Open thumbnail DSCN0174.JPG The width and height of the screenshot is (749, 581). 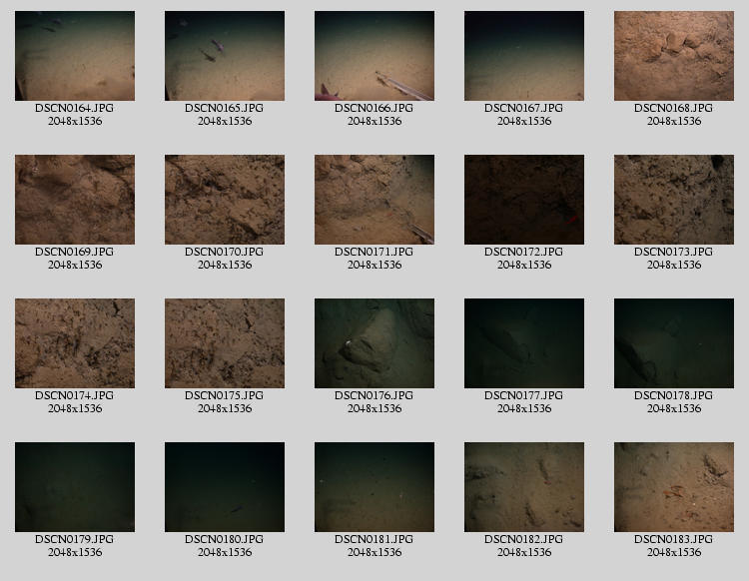(75, 343)
